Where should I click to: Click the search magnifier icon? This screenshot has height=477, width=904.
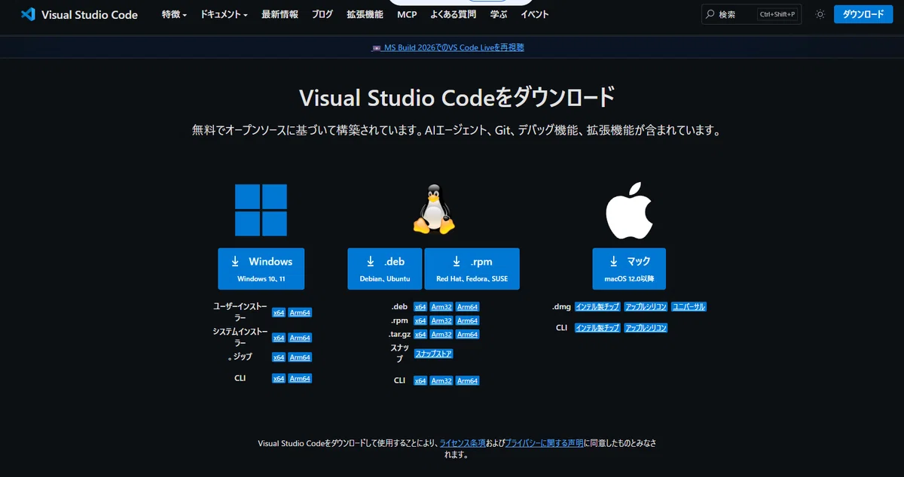(710, 14)
